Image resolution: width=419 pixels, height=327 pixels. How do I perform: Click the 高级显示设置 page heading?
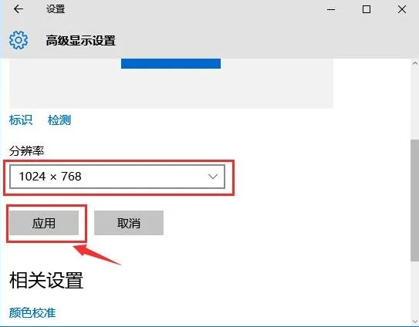point(81,41)
